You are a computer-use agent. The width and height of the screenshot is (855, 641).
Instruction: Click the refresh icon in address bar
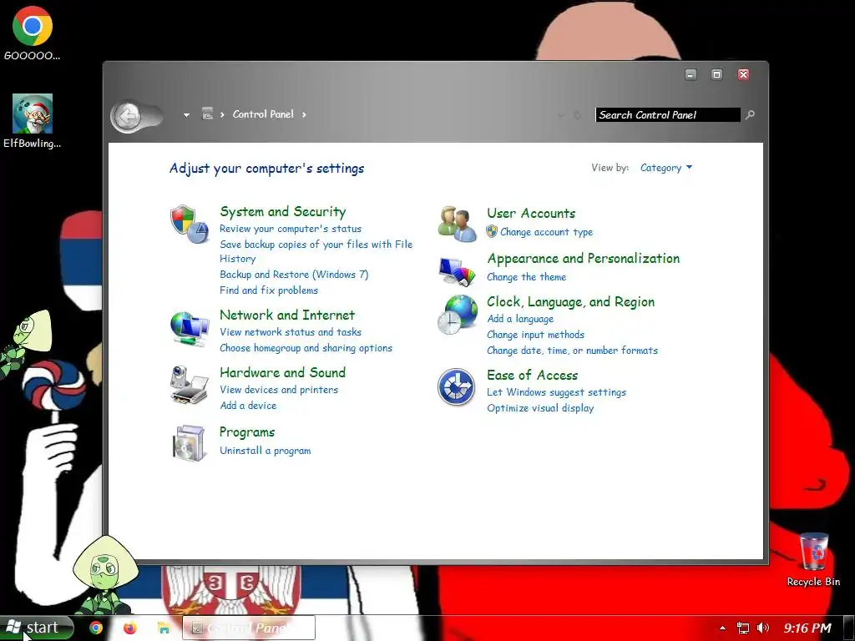pos(577,114)
